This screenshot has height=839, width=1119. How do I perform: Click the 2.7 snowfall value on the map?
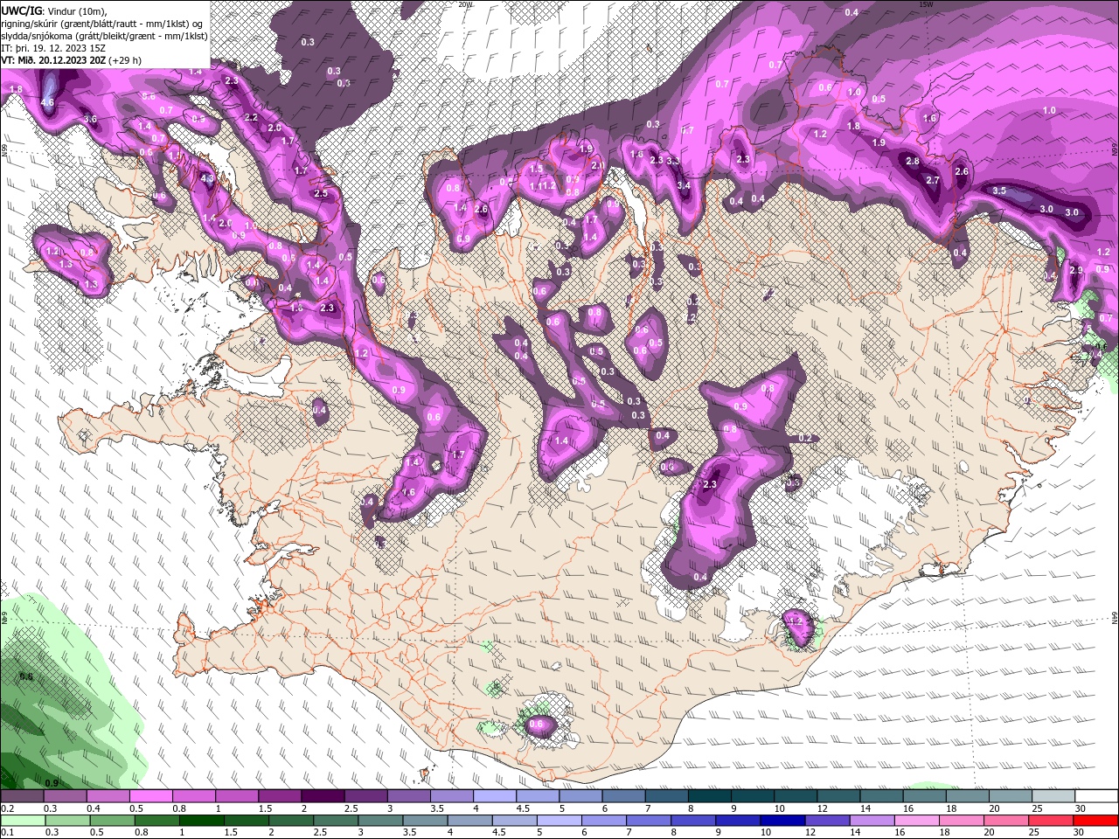click(932, 181)
